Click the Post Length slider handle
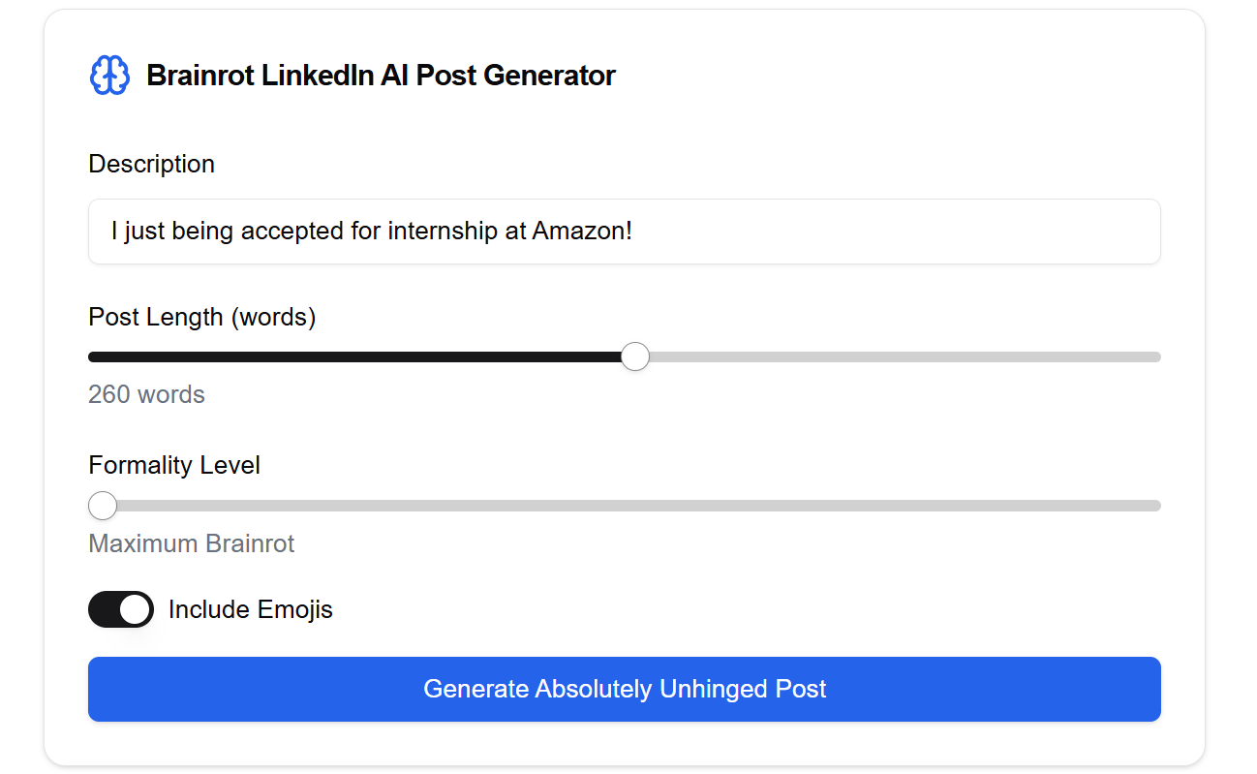The image size is (1257, 774). (x=634, y=356)
